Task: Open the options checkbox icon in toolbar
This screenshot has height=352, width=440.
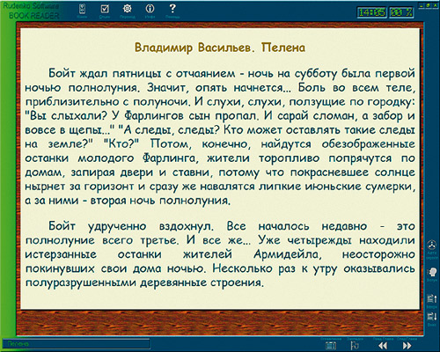Action: (x=105, y=9)
